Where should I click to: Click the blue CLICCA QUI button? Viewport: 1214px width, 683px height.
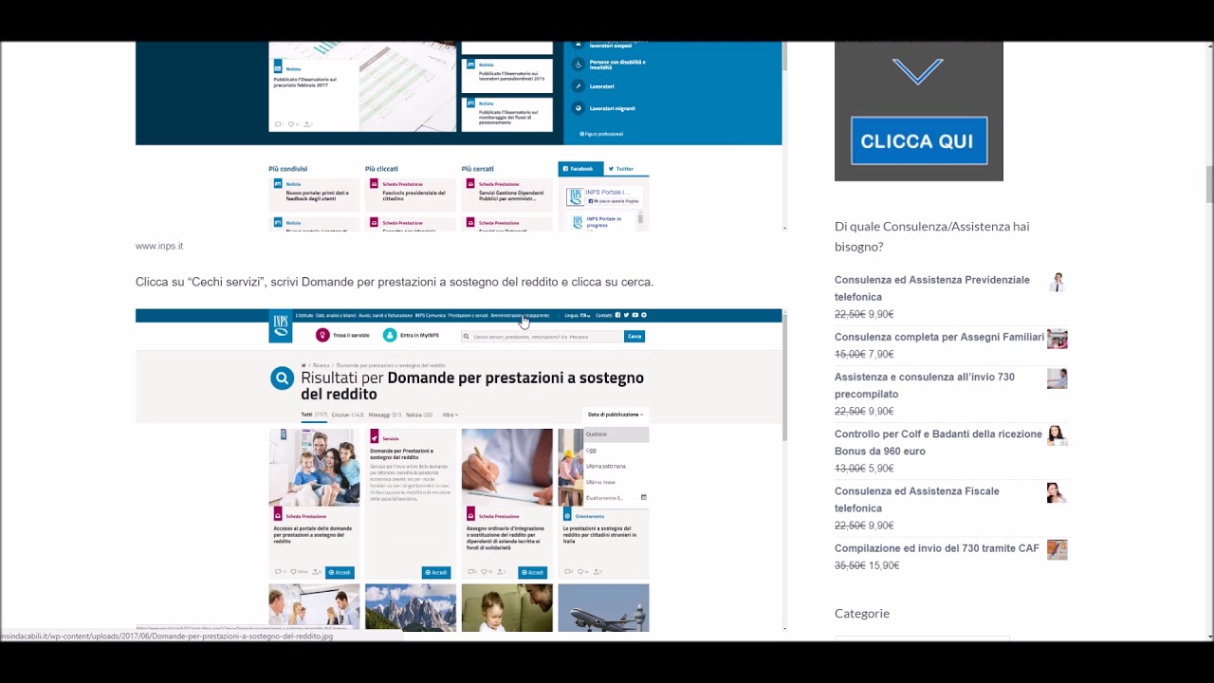pyautogui.click(x=919, y=140)
